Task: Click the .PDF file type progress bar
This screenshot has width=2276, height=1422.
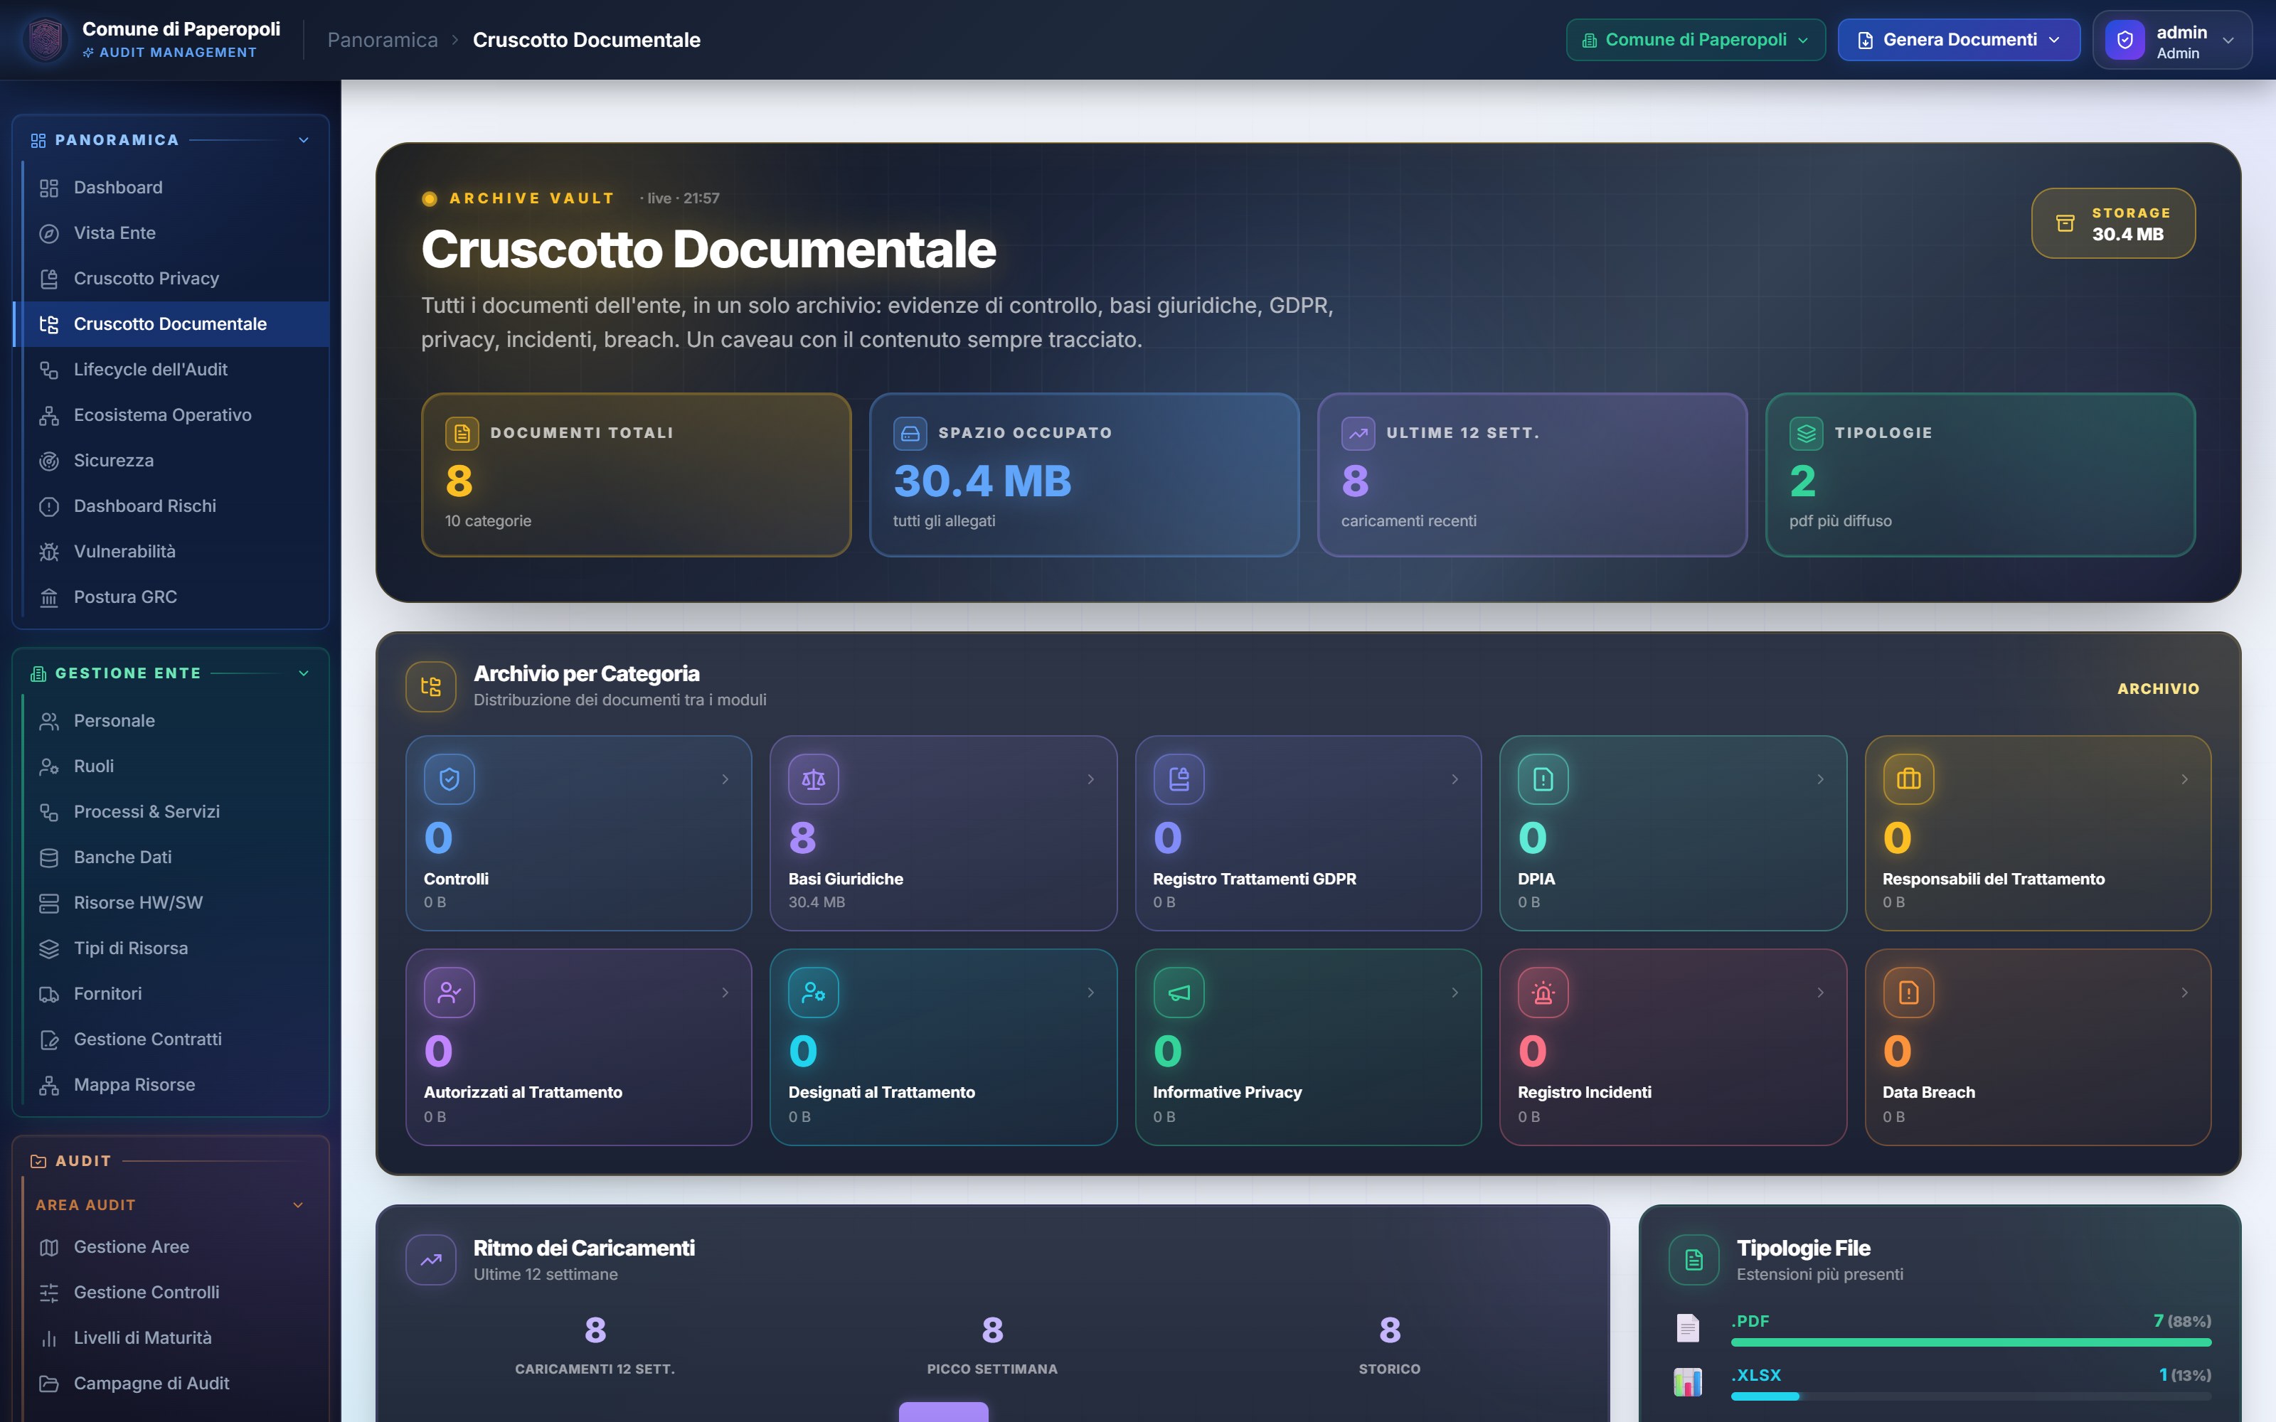Action: [x=1970, y=1343]
